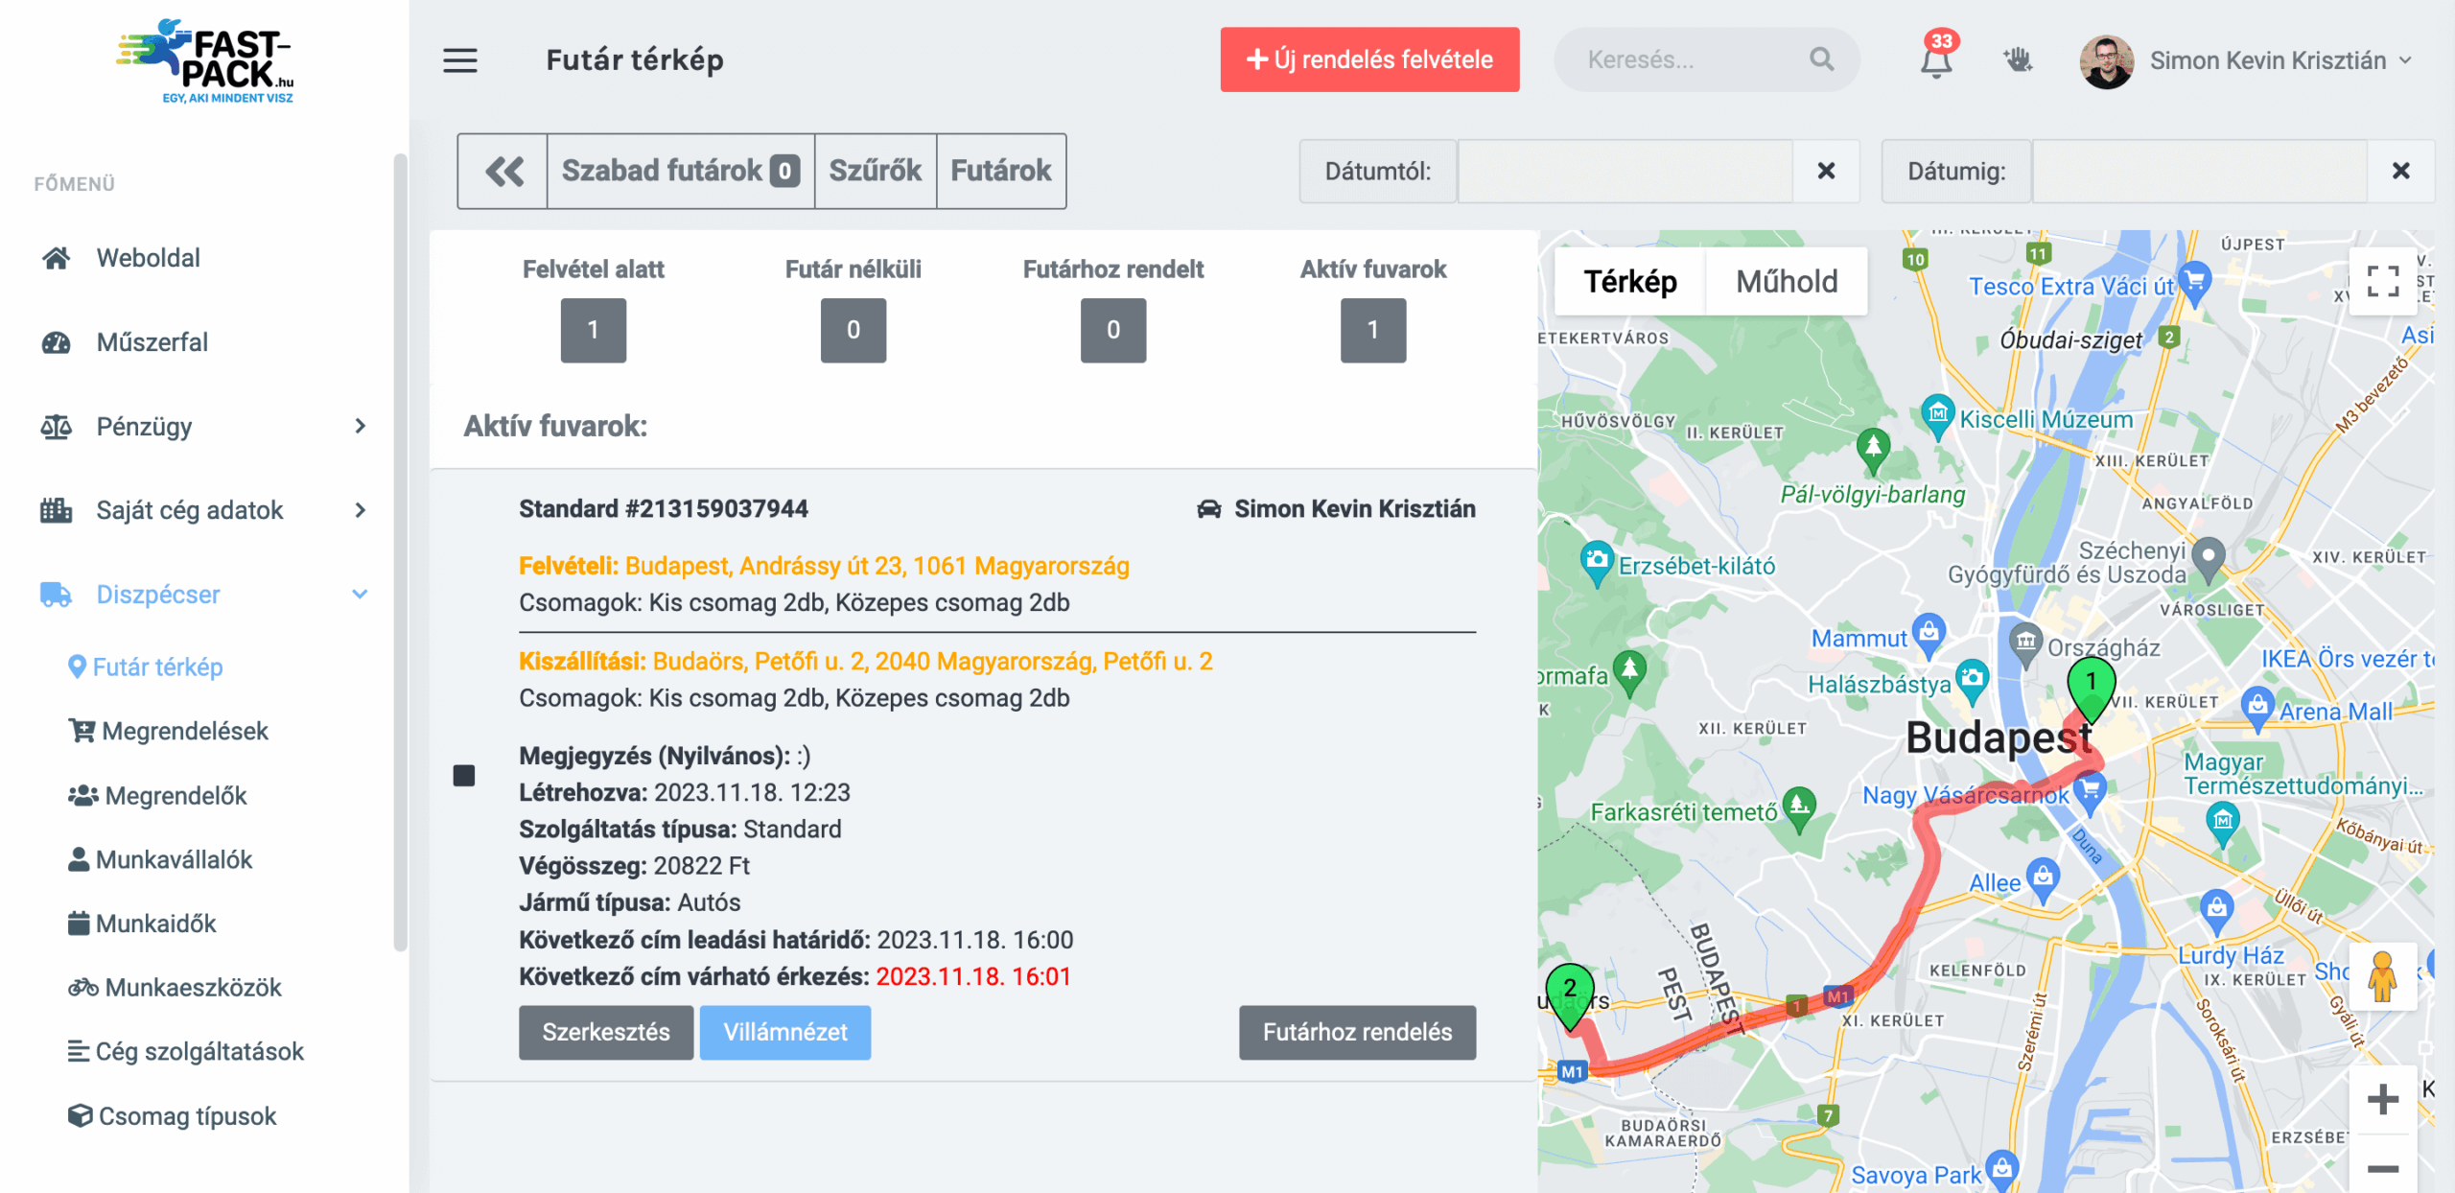Click the notification bell icon
2455x1193 pixels.
(1935, 61)
